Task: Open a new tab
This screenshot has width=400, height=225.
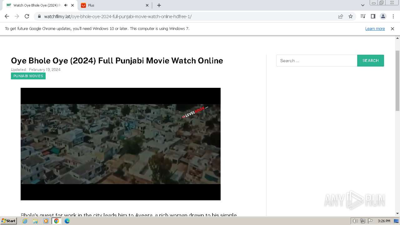Action: (x=159, y=5)
